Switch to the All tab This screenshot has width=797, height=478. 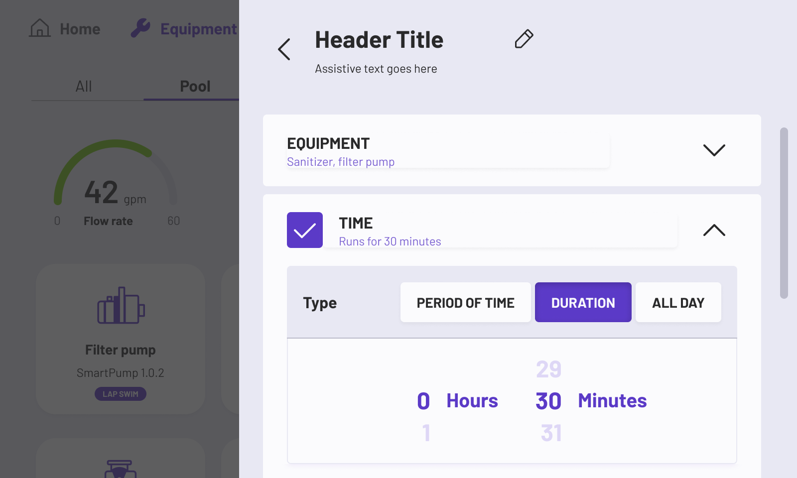pos(84,86)
